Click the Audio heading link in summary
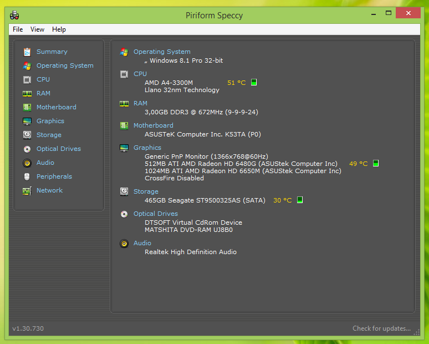 point(142,243)
